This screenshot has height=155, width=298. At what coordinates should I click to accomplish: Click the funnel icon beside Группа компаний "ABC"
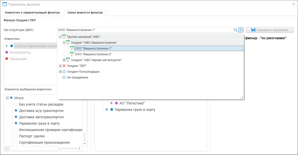coord(64,37)
